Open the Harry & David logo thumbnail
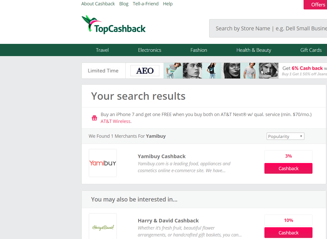The height and width of the screenshot is (239, 327). tap(103, 227)
